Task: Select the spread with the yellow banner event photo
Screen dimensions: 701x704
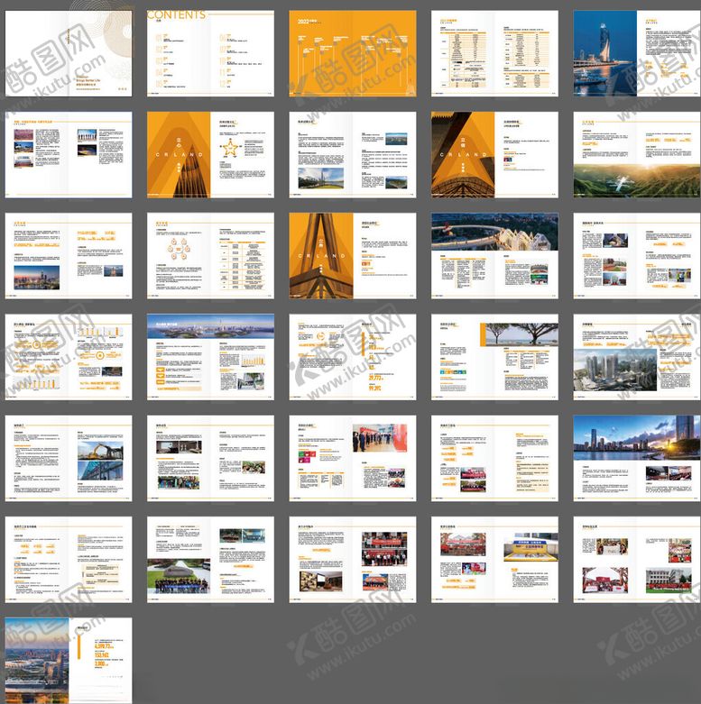Action: pyautogui.click(x=494, y=559)
